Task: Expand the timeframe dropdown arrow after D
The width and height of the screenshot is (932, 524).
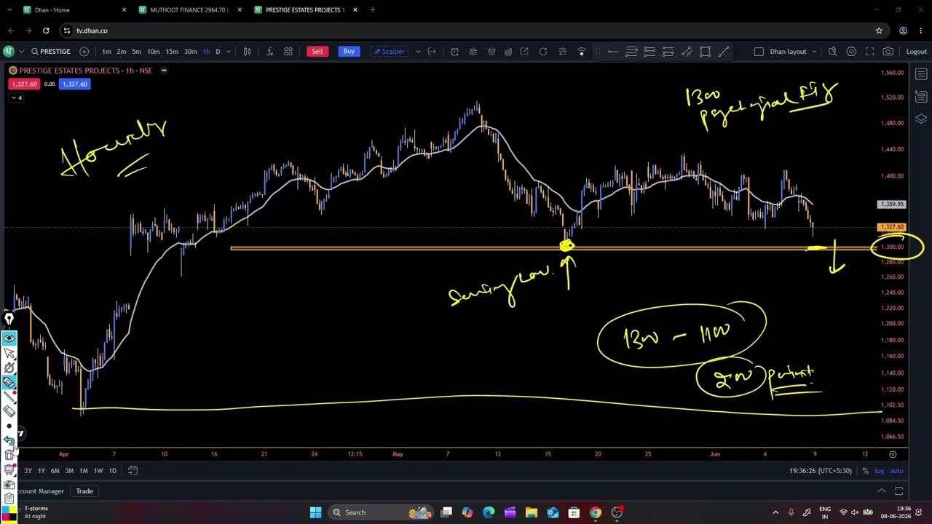Action: 228,52
